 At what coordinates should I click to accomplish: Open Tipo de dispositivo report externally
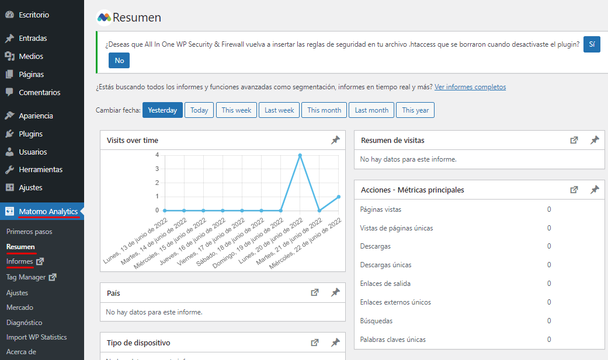tap(315, 342)
